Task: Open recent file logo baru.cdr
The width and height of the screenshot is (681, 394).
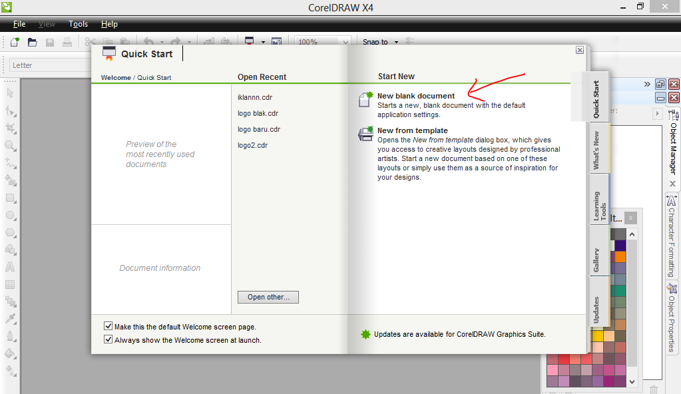Action: pyautogui.click(x=259, y=130)
